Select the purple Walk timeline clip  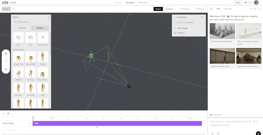[117, 123]
